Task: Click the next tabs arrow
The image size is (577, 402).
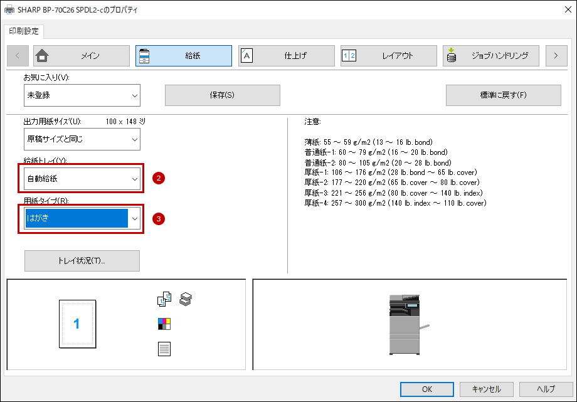Action: 556,56
